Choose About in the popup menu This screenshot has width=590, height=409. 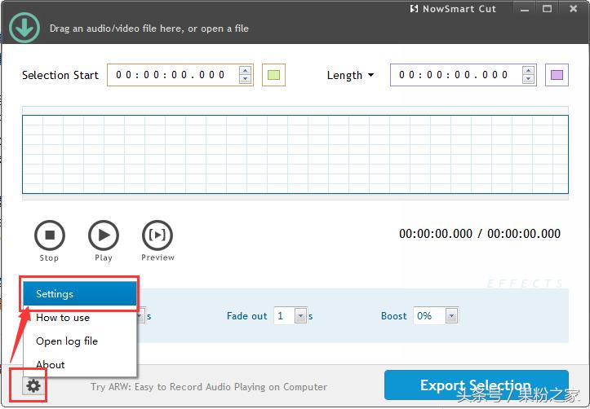[x=80, y=364]
